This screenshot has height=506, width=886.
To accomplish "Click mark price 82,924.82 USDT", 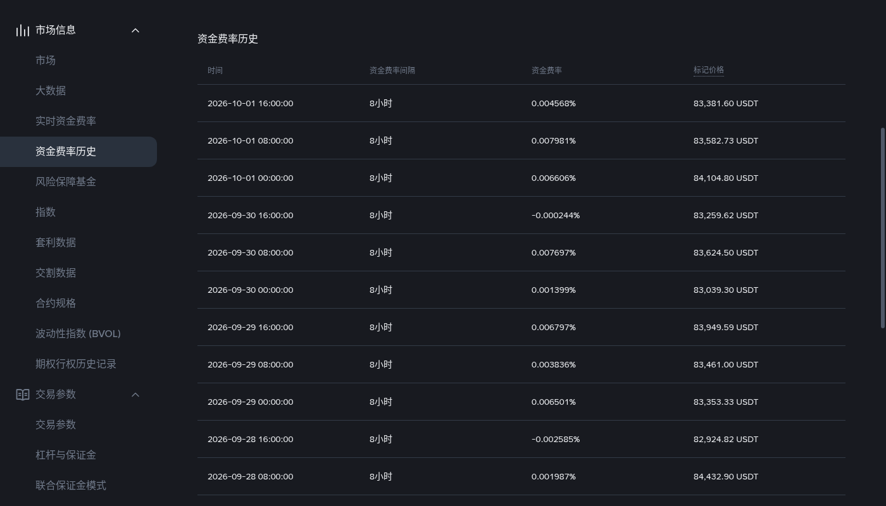I will [x=726, y=440].
